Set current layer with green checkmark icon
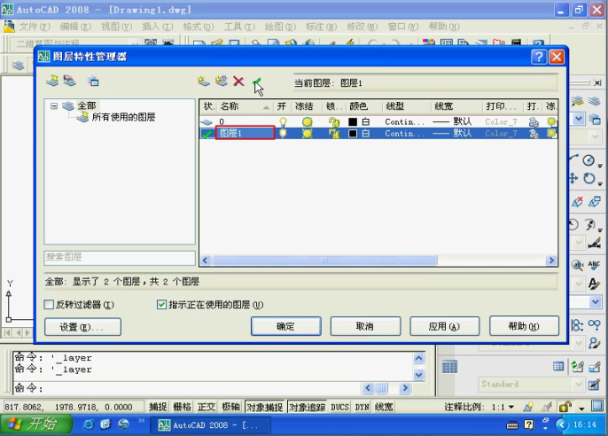608x436 pixels. (x=256, y=82)
